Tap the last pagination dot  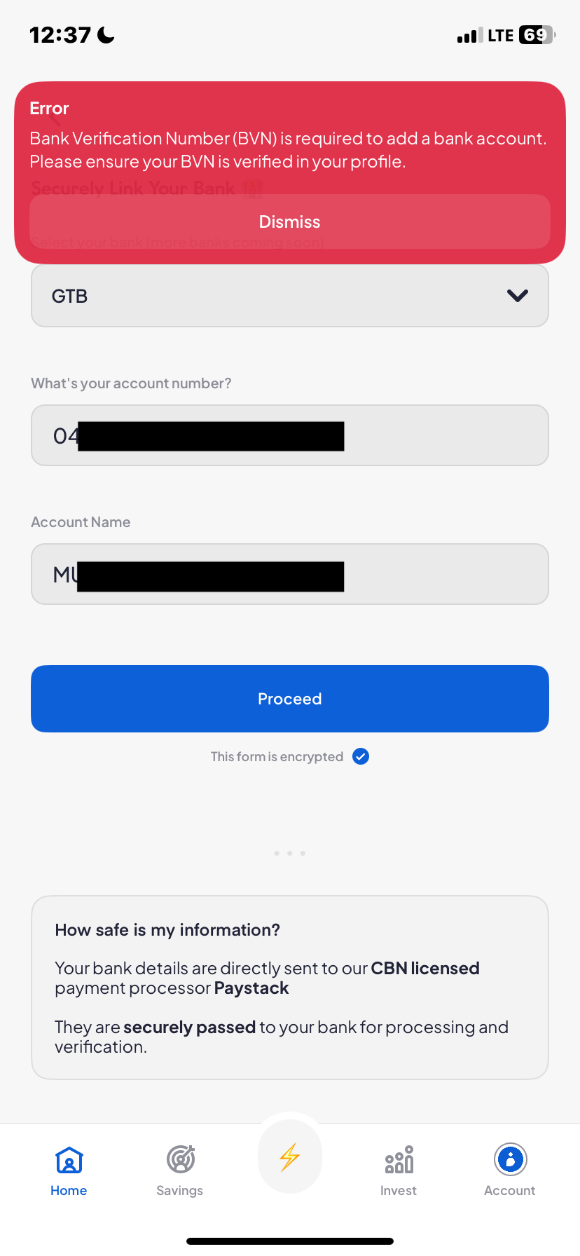pos(303,853)
